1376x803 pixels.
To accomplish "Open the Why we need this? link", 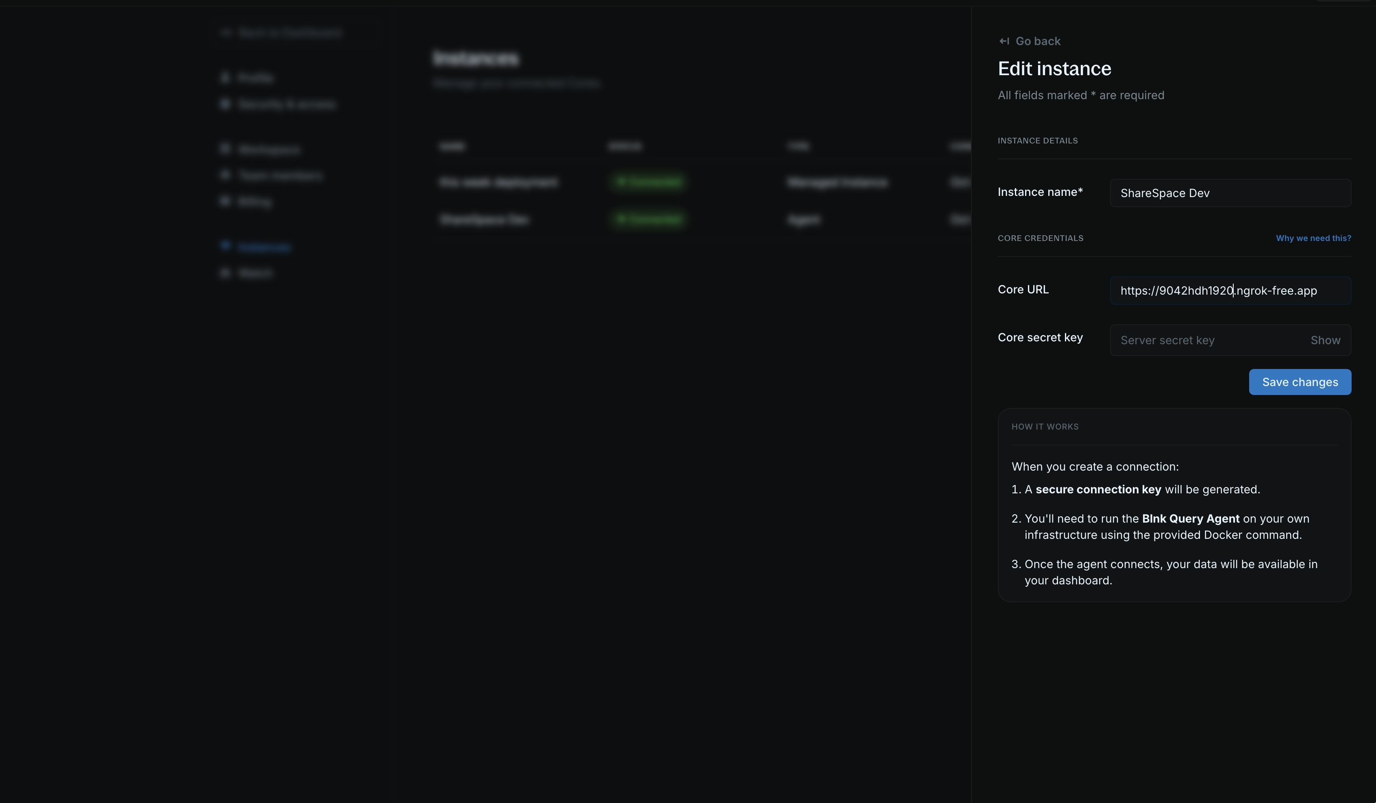I will 1313,238.
